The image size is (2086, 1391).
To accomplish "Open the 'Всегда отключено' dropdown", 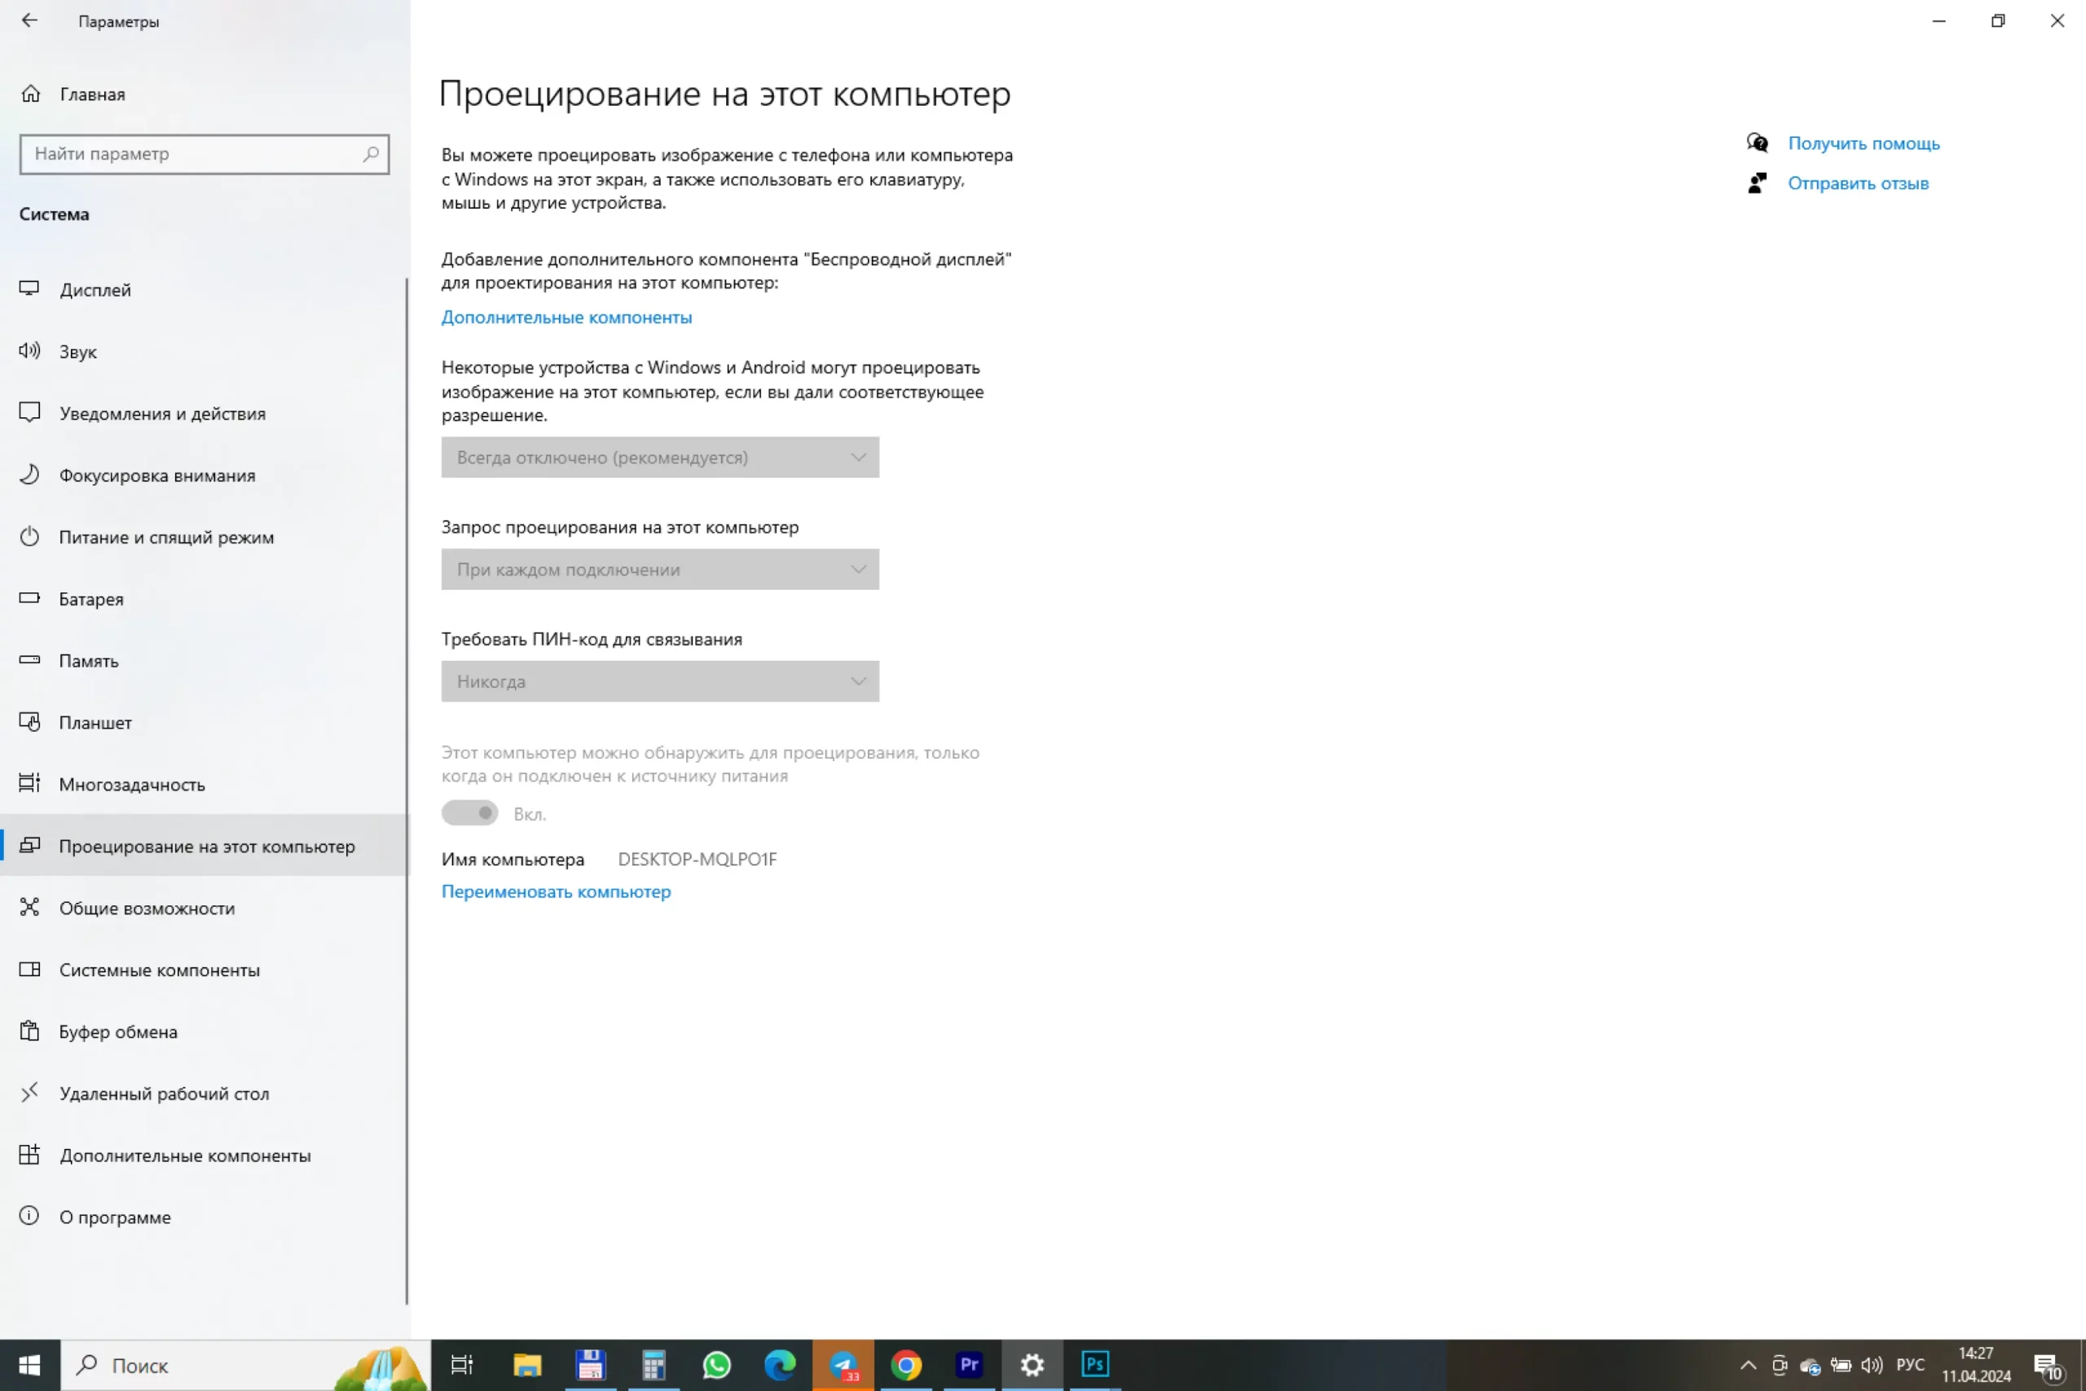I will click(660, 458).
